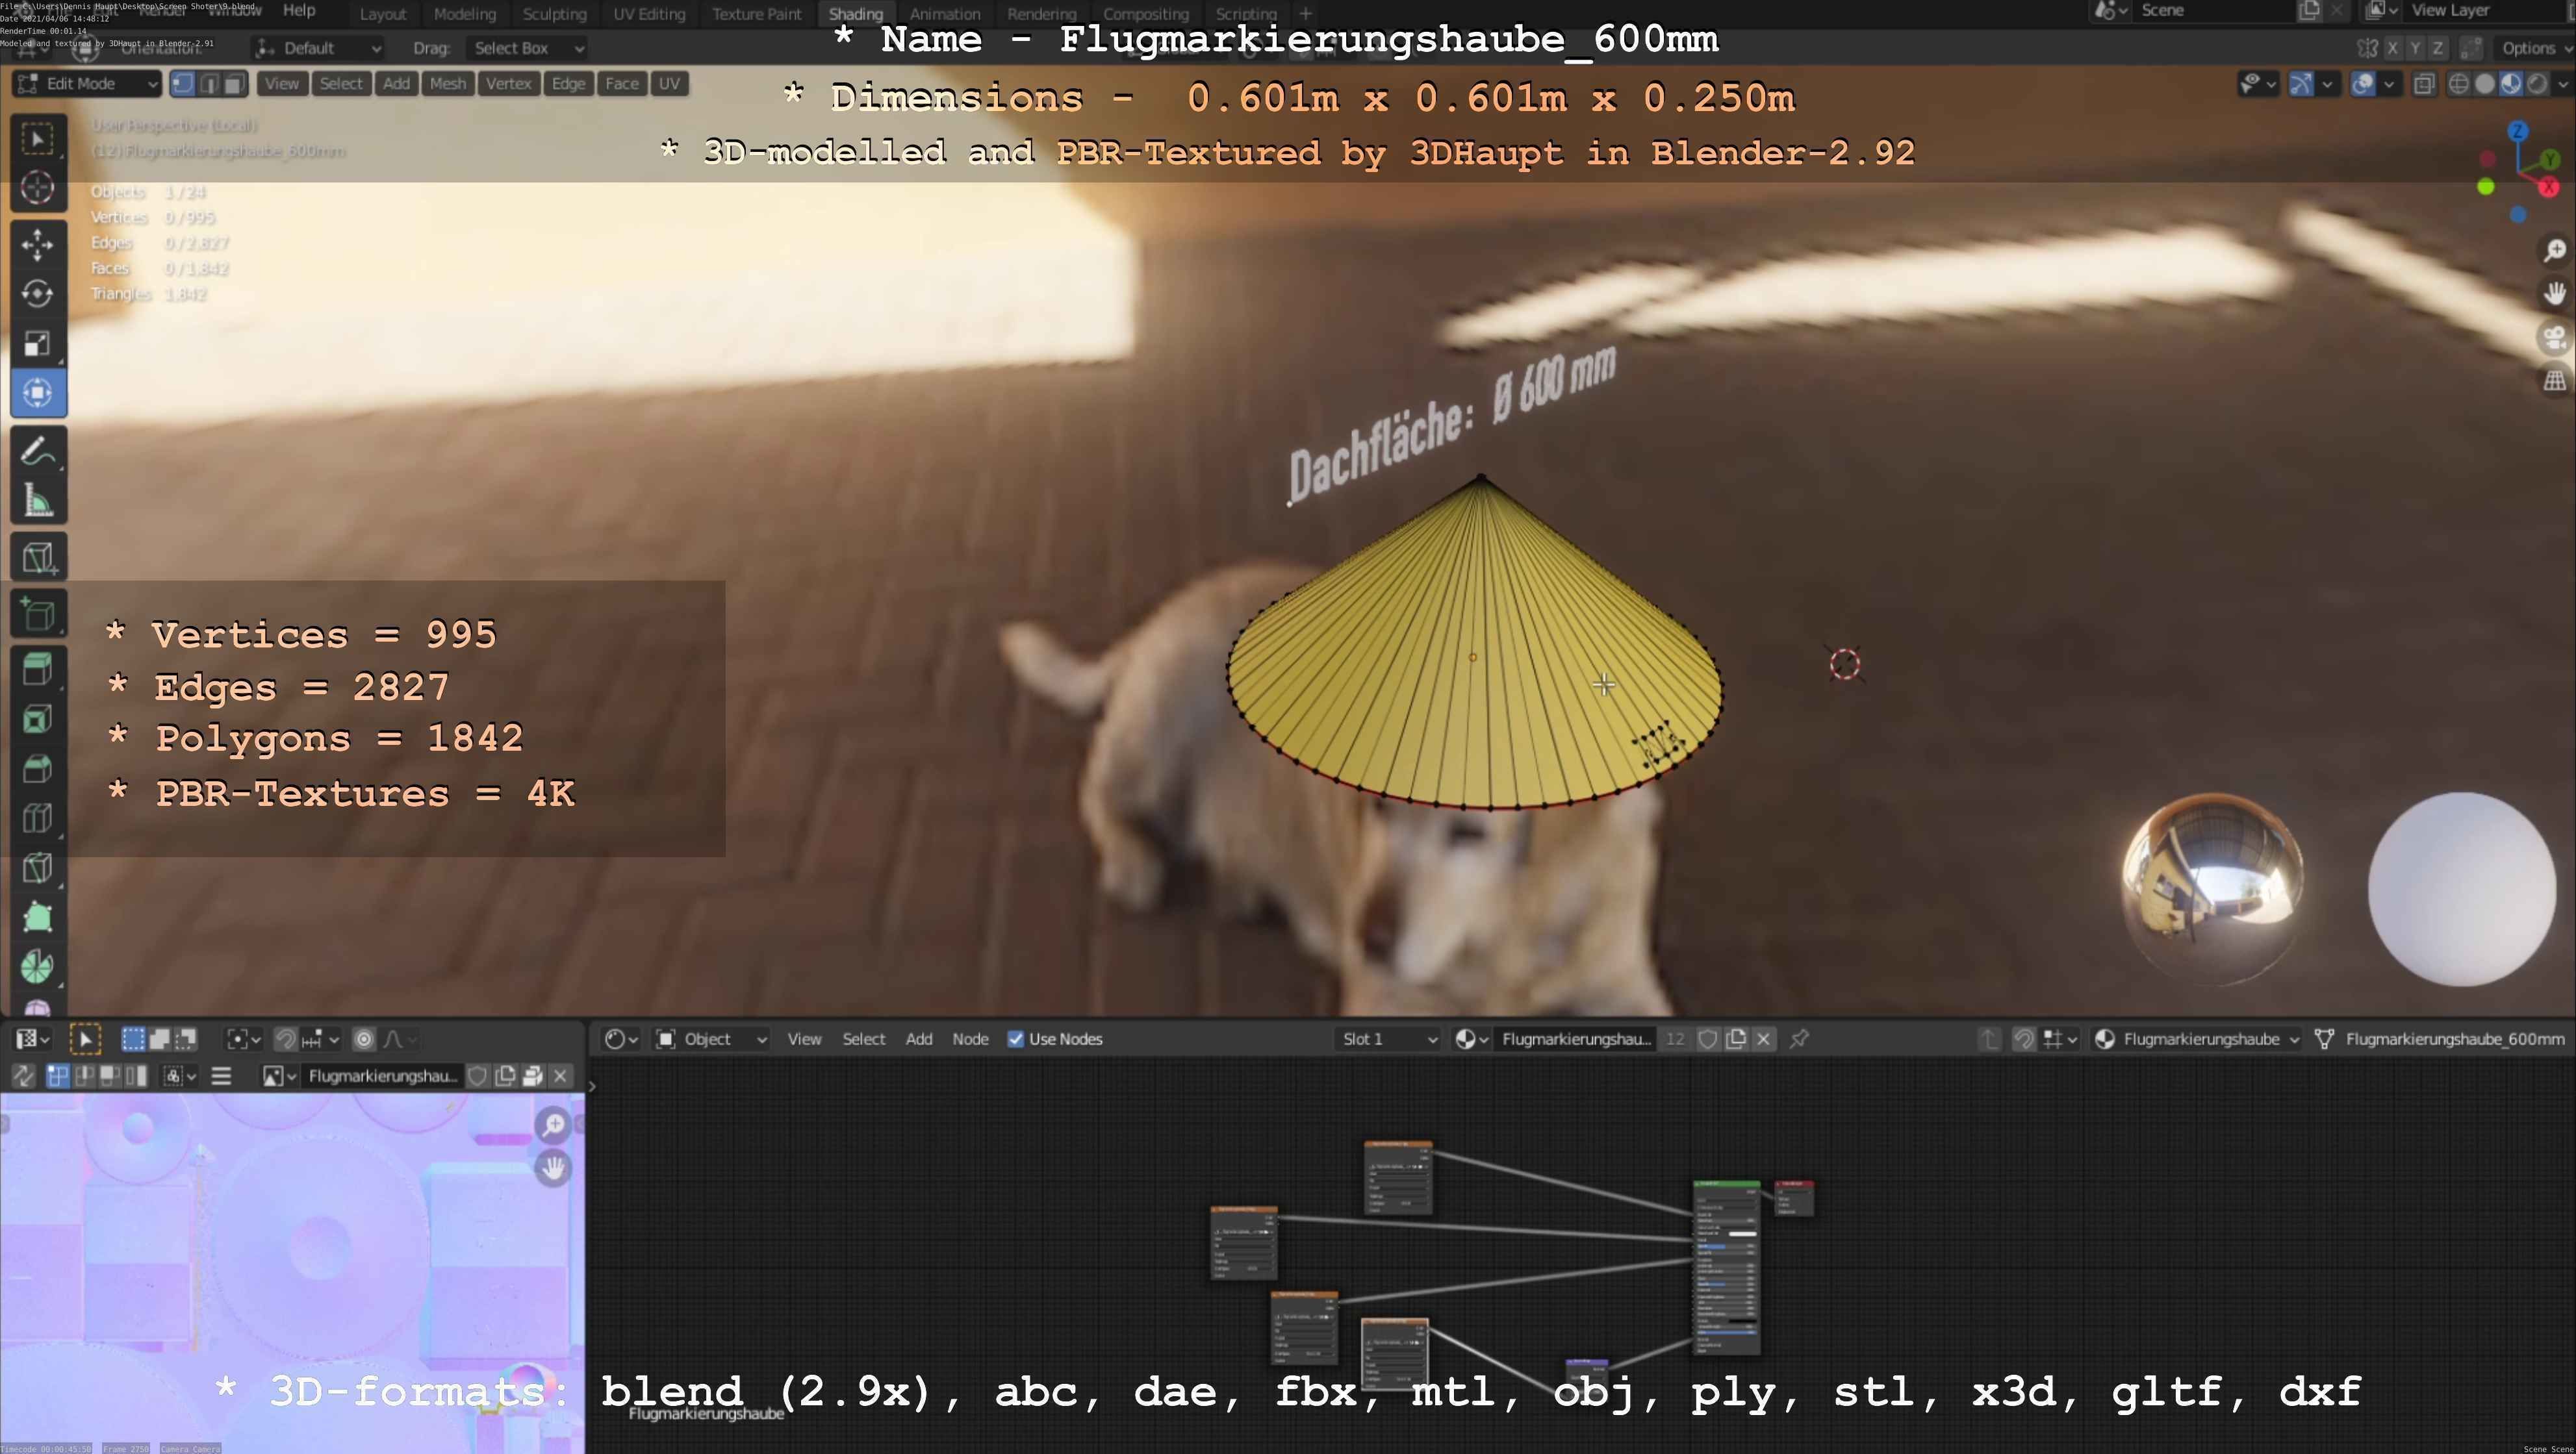Open the Drag Select Box dropdown
The height and width of the screenshot is (1454, 2576).
pyautogui.click(x=526, y=48)
